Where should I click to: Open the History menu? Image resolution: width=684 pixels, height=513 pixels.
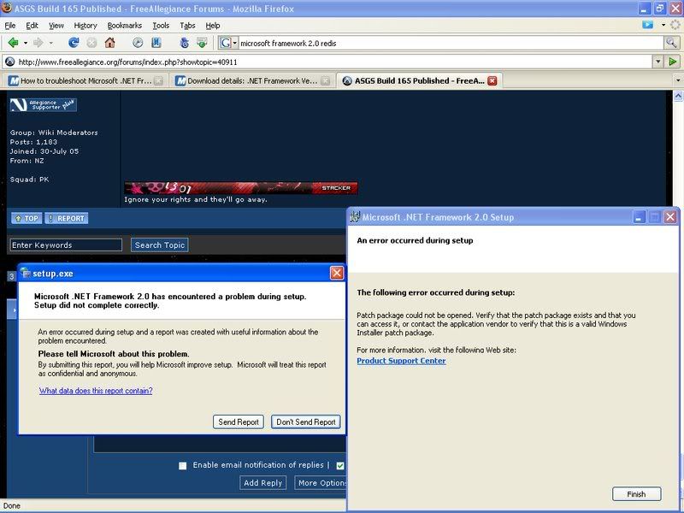coord(85,26)
